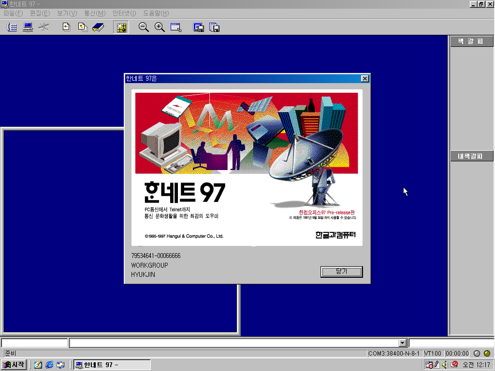Click the WORKGROUP text in dialog
This screenshot has width=495, height=371.
pos(150,265)
